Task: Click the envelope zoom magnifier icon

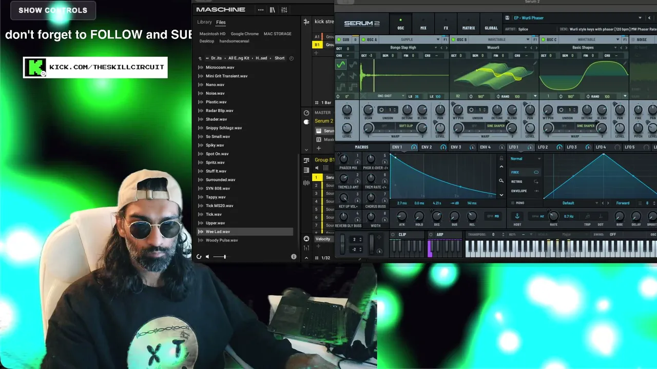Action: [501, 180]
